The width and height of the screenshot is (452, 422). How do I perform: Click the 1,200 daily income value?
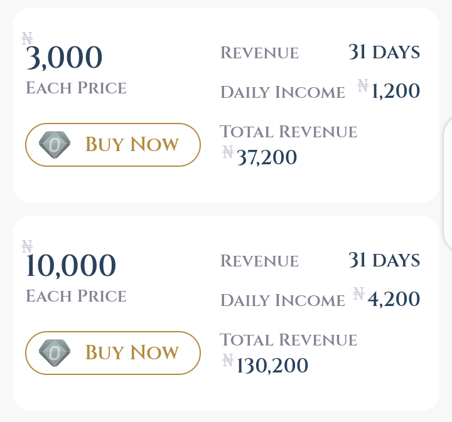coord(395,91)
